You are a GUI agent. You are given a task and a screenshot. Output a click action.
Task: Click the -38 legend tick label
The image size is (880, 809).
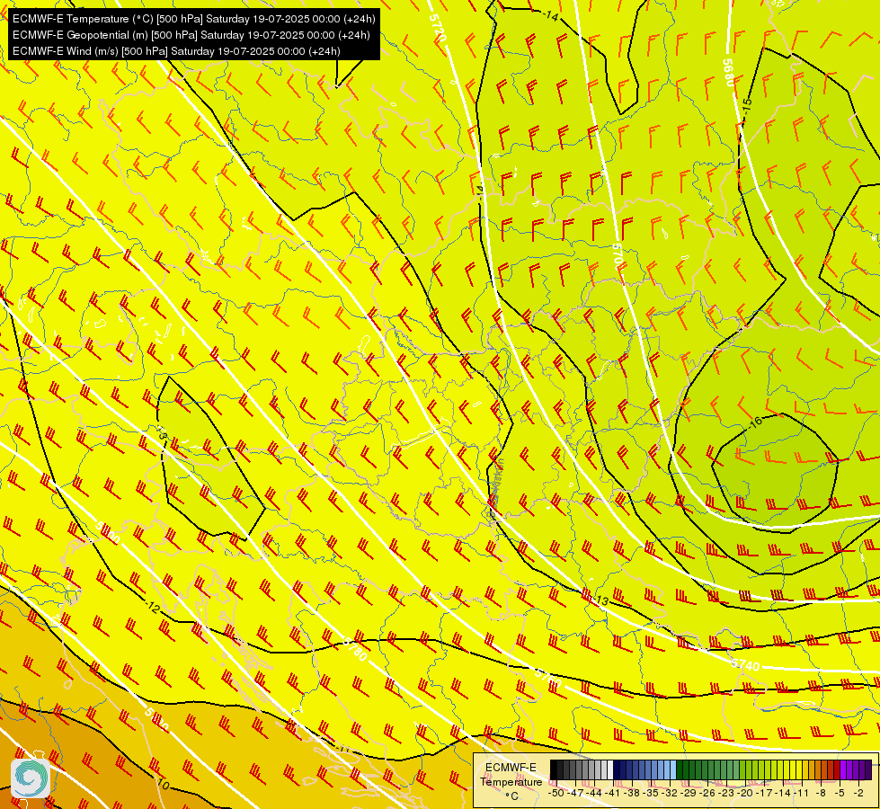[633, 793]
